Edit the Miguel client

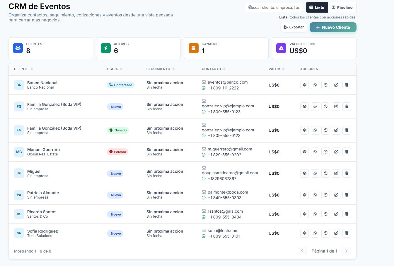(x=336, y=173)
